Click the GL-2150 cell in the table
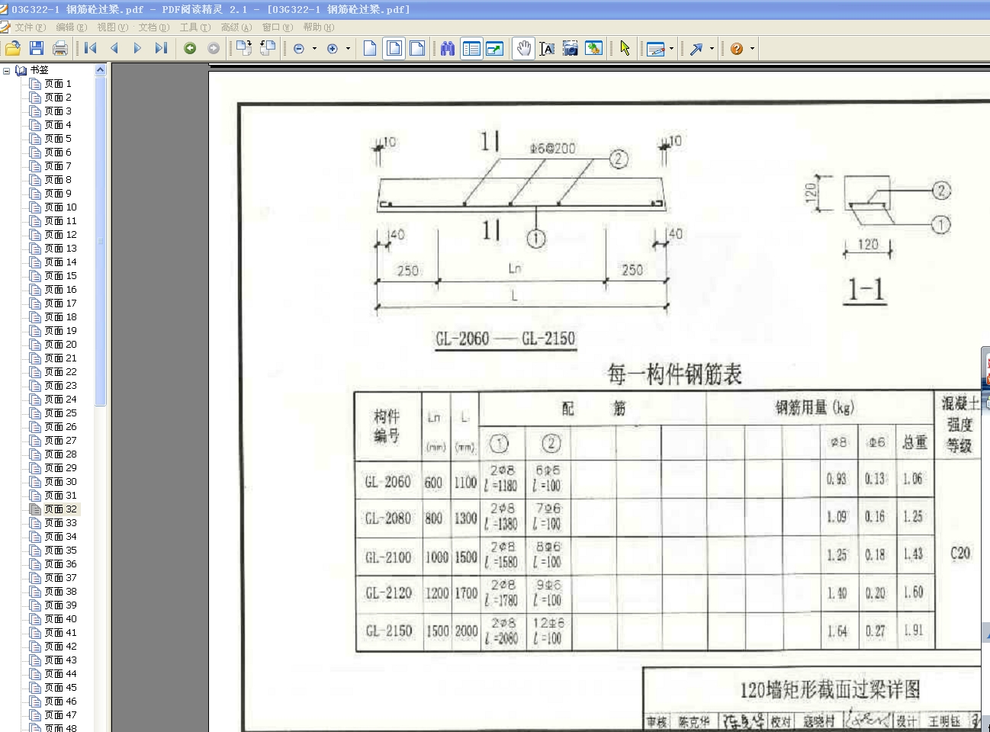990x732 pixels. pos(388,631)
